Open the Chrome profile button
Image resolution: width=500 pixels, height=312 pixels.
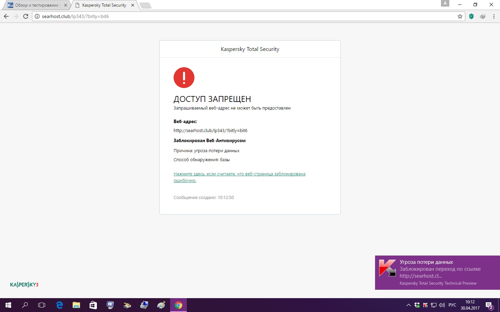445,3
